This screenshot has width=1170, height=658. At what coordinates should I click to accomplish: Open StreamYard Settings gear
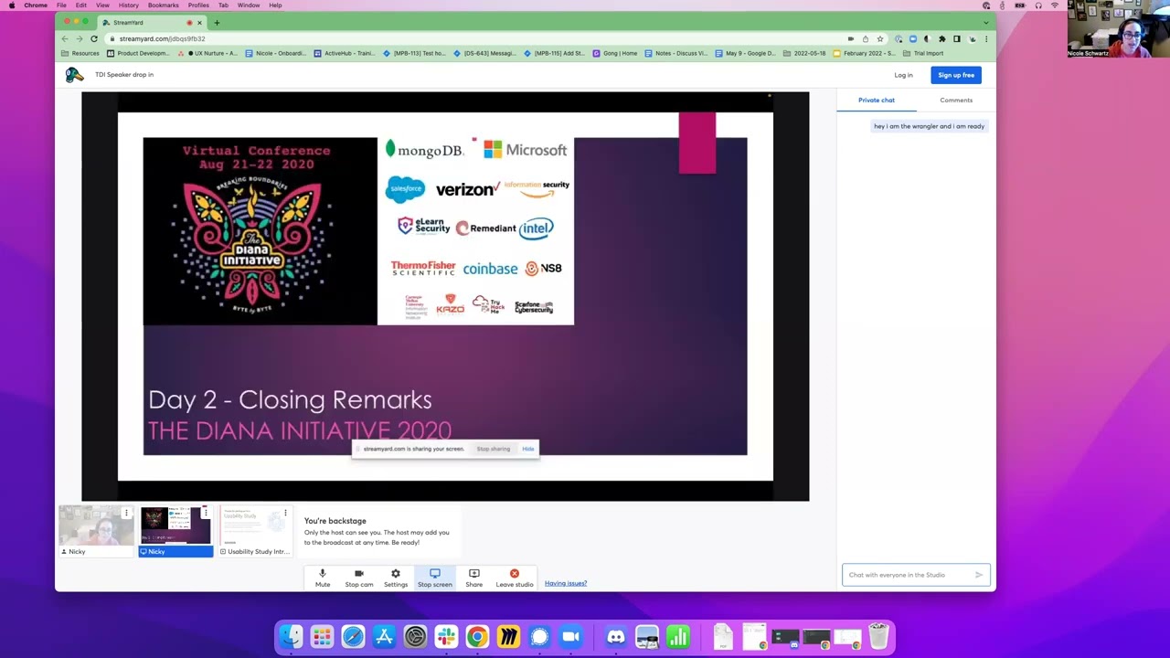click(x=396, y=578)
